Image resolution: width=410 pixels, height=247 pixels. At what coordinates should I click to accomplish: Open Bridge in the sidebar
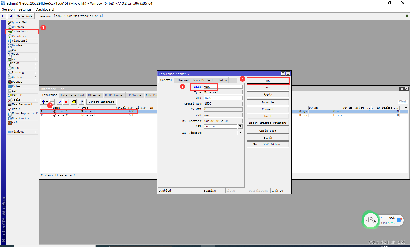coord(17,45)
